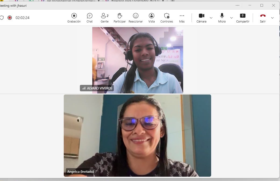Open the Más options menu
This screenshot has width=280, height=181.
coord(182,18)
